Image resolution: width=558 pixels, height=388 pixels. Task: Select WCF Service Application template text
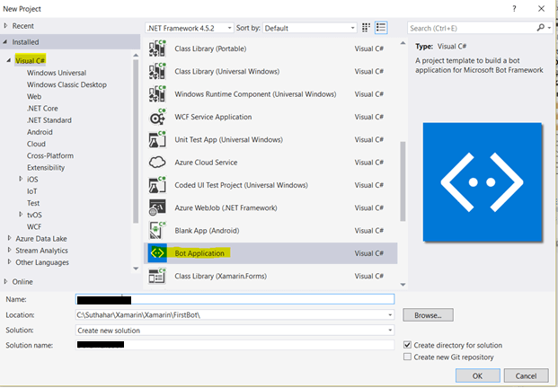click(213, 117)
